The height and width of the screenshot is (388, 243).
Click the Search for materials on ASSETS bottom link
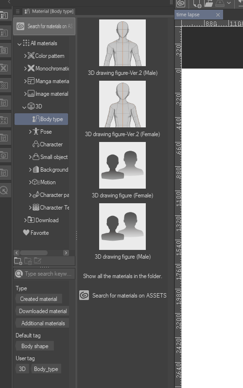coord(129,296)
